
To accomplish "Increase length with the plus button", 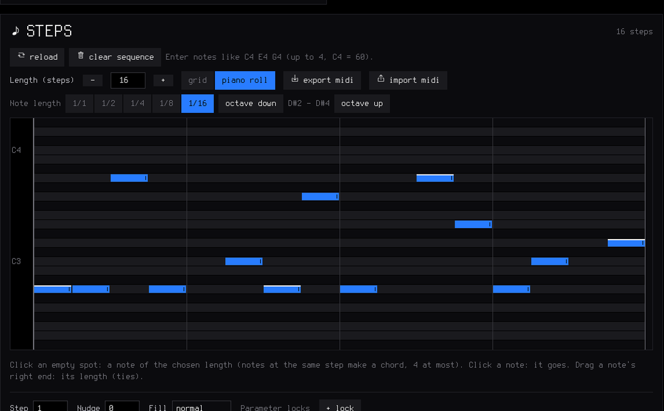I will pos(163,80).
